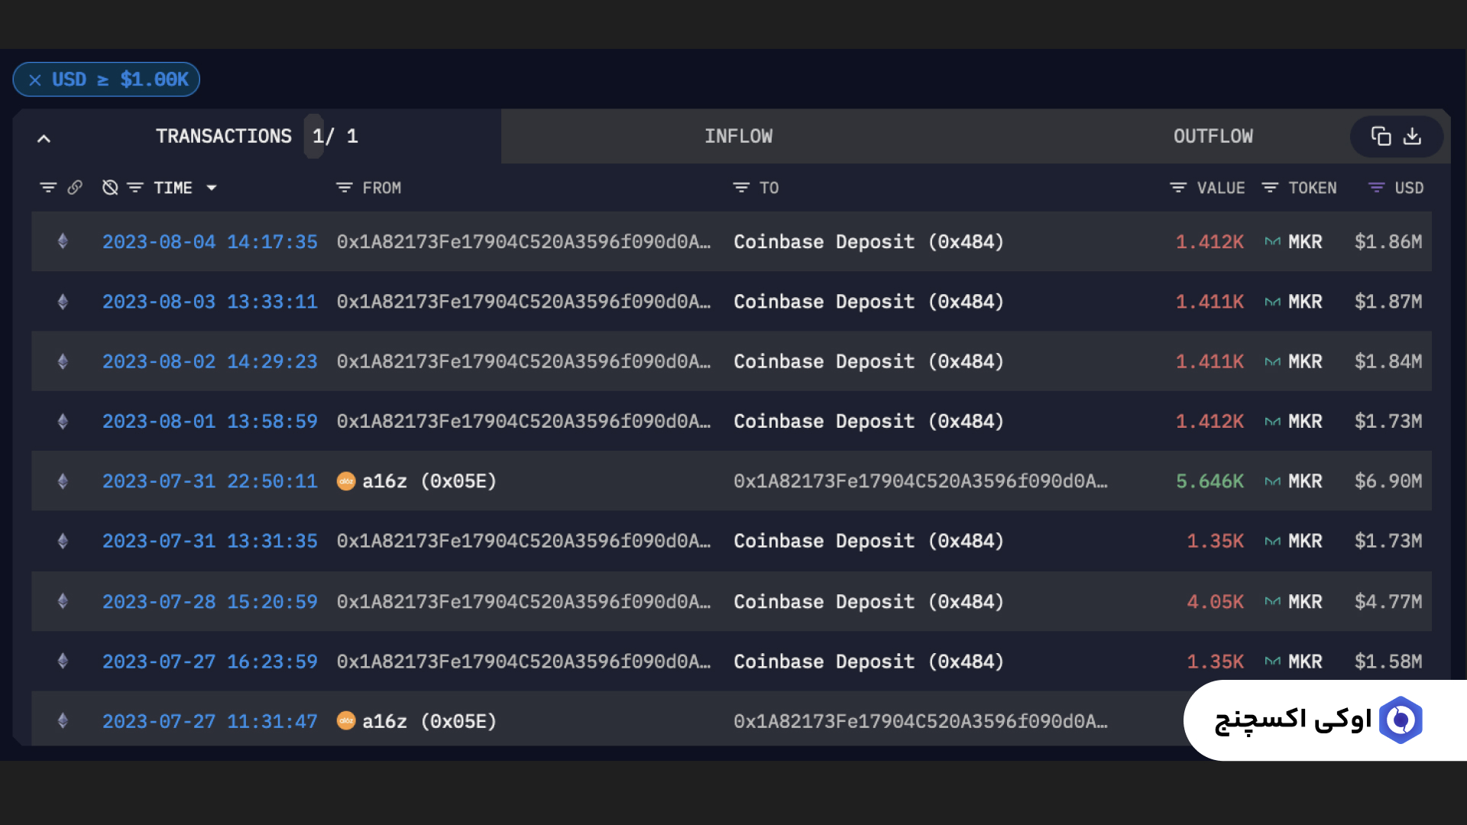Click the Ethereum icon in the 2023-08-04 row
The height and width of the screenshot is (825, 1467).
pos(63,242)
